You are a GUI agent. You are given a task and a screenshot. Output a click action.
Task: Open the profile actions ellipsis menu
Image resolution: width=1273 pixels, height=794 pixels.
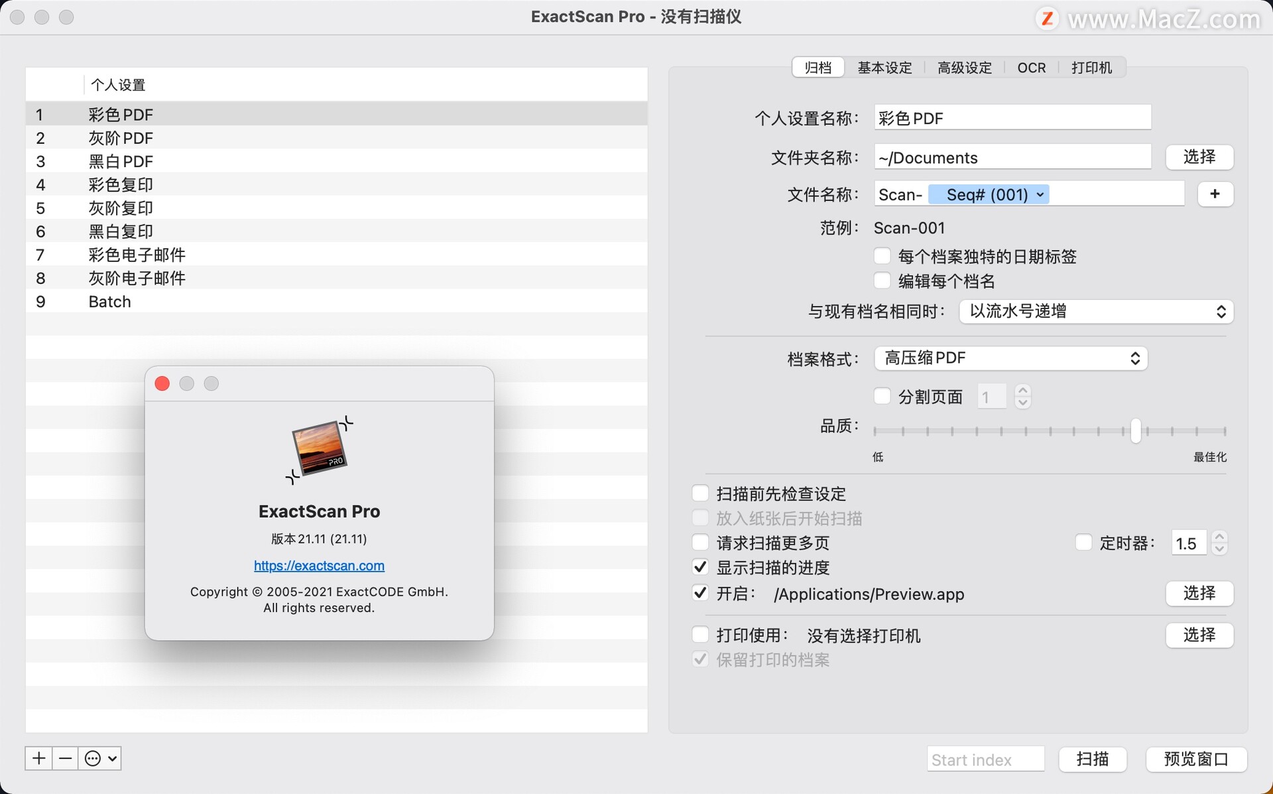[100, 758]
